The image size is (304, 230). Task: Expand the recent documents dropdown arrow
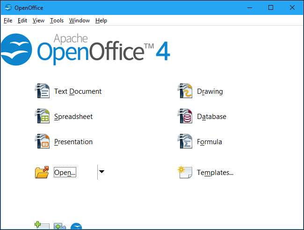click(101, 172)
